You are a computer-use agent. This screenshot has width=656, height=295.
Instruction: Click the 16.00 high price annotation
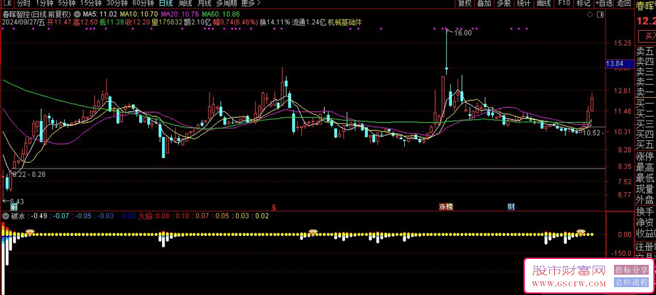click(x=461, y=33)
